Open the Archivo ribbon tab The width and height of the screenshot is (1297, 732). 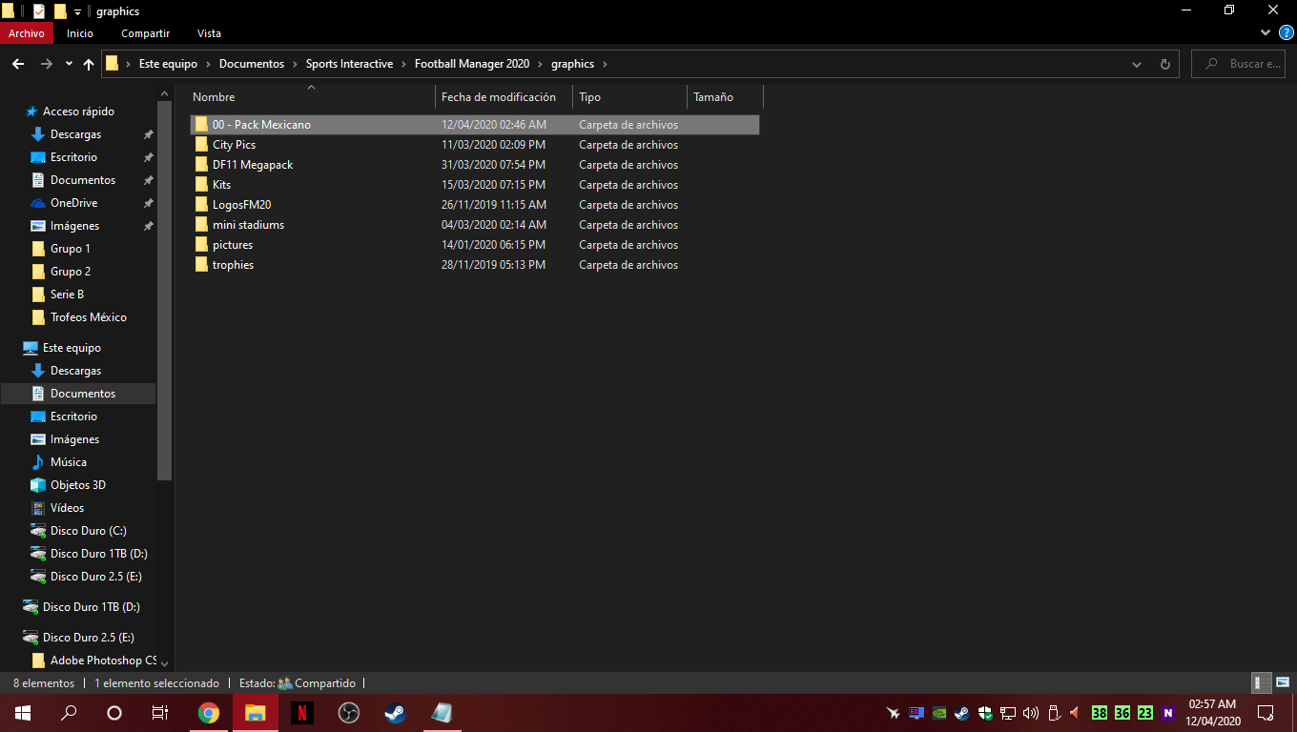(x=27, y=33)
